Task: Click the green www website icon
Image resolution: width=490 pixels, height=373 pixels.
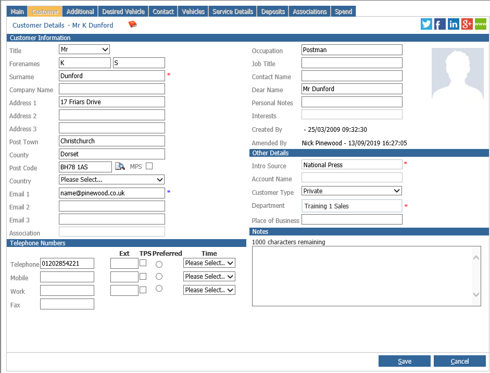Action: 480,24
